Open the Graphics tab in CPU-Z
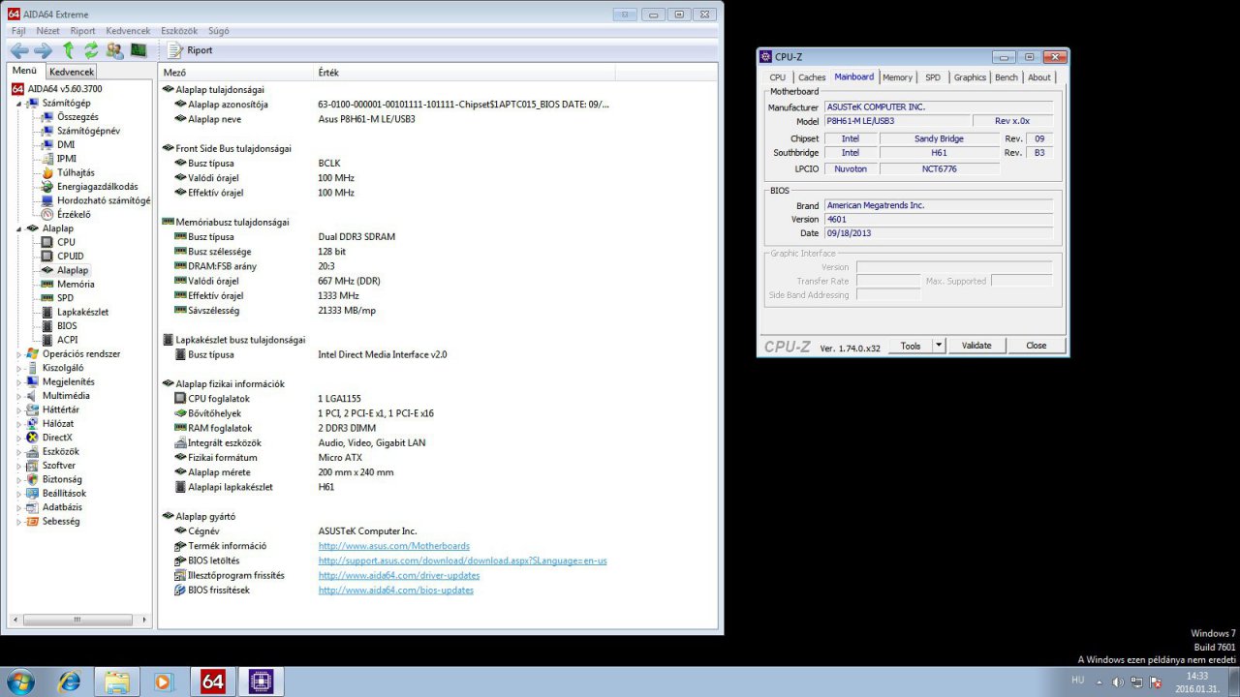Viewport: 1240px width, 697px height. click(x=970, y=77)
